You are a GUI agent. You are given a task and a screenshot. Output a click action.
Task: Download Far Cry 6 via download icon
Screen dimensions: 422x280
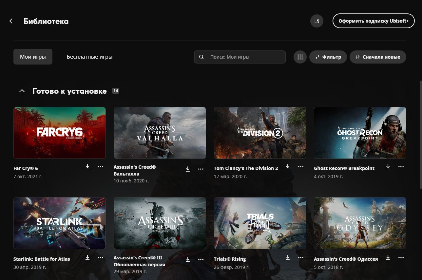(87, 167)
